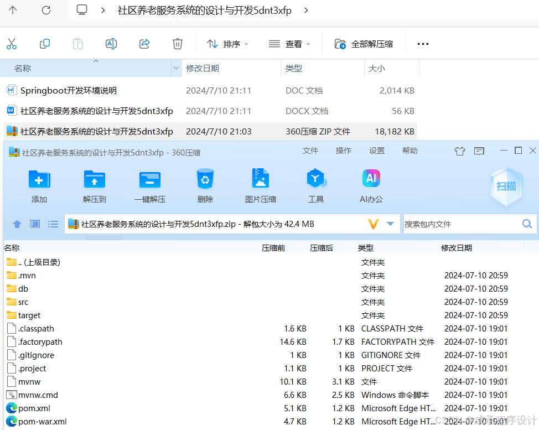Click the 解压到 (Extract to) icon
The height and width of the screenshot is (430, 539).
[x=94, y=185]
